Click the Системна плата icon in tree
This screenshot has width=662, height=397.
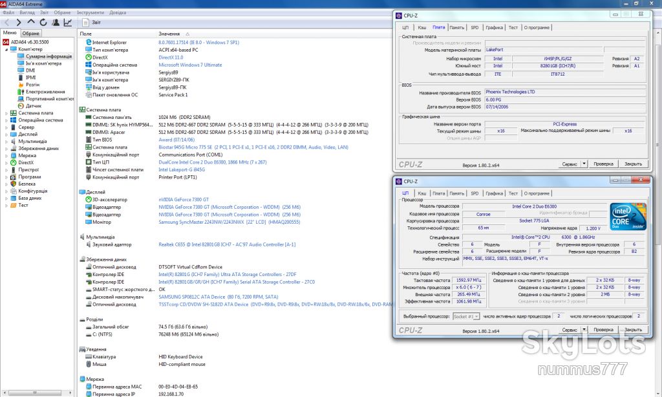[13, 113]
